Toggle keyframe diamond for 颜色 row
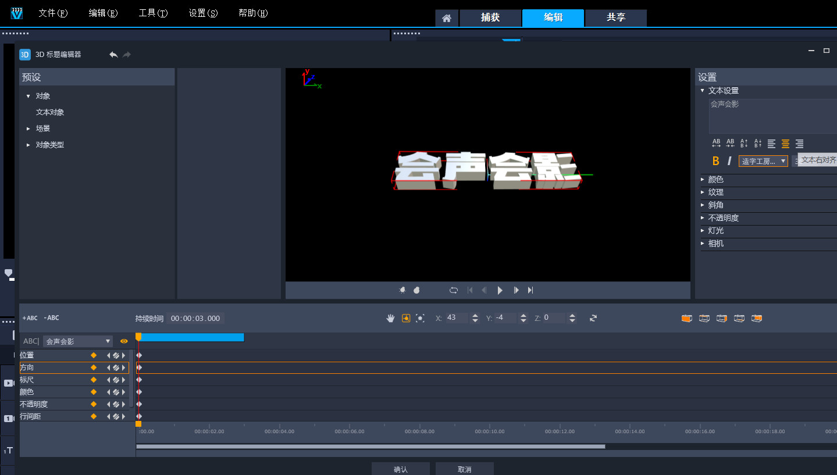The width and height of the screenshot is (837, 475). pyautogui.click(x=93, y=392)
